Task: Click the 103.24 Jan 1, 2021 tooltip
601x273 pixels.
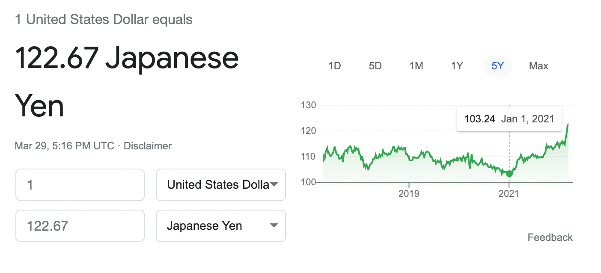Action: [509, 119]
